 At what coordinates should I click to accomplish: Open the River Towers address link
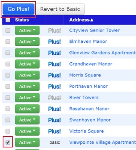(84, 97)
